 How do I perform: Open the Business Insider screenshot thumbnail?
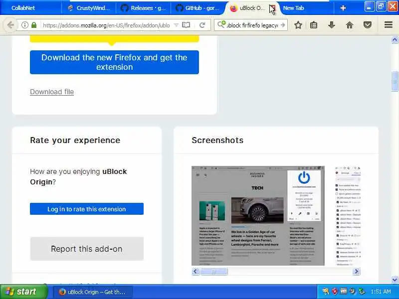click(258, 216)
